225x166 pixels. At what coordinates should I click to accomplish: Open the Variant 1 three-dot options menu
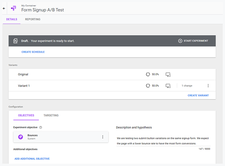[x=208, y=86]
